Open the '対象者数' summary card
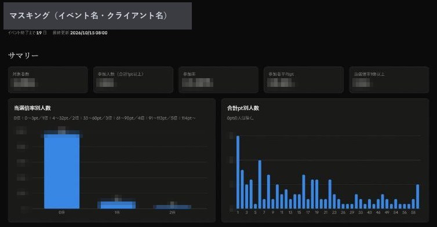Image resolution: width=437 pixels, height=227 pixels. tap(48, 80)
